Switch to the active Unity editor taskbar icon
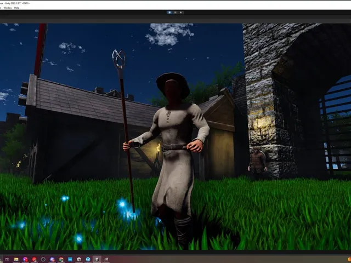 (97, 259)
